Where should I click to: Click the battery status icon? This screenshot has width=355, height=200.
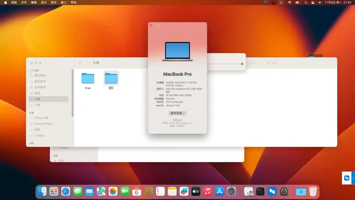click(298, 2)
